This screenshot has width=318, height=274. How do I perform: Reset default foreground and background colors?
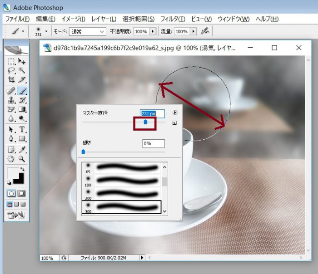pos(9,182)
